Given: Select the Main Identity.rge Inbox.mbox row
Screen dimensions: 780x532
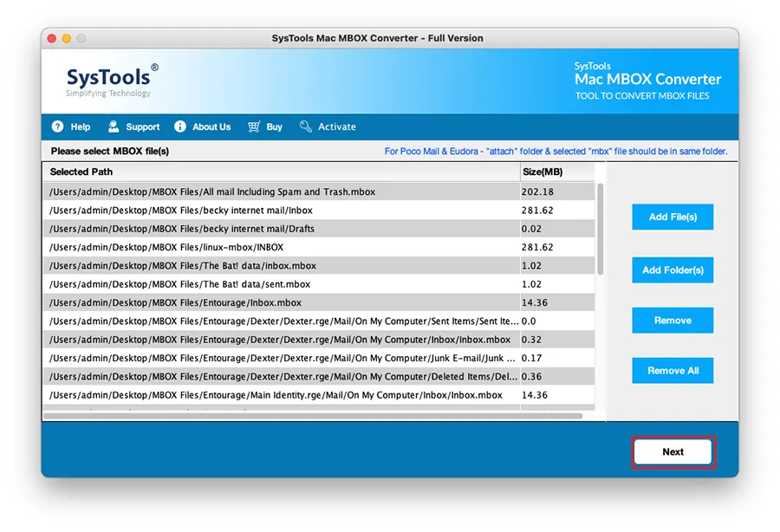Looking at the screenshot, I should (x=319, y=395).
